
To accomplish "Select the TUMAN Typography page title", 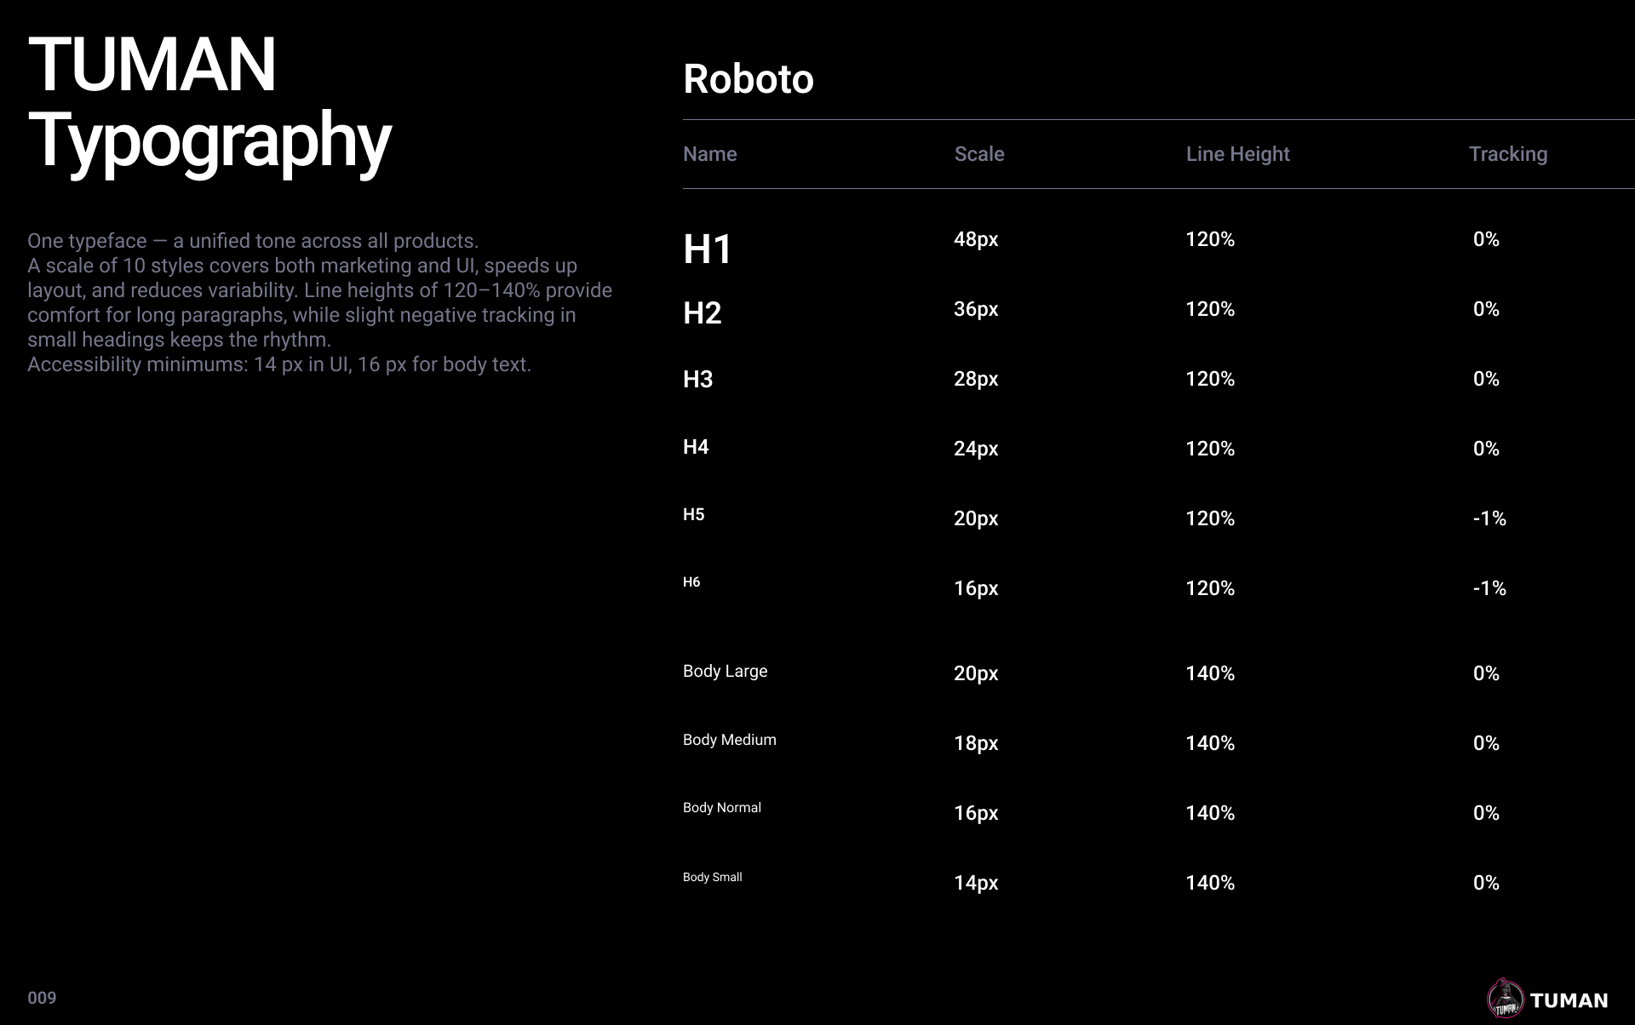I will [x=209, y=102].
